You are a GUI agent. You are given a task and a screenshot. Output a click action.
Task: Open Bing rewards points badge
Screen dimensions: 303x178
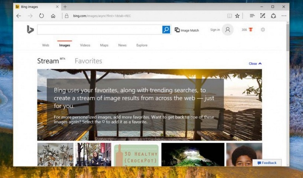coord(247,30)
